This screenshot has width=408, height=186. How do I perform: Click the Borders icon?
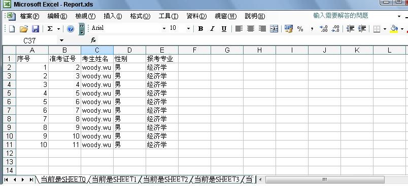pyautogui.click(x=377, y=29)
